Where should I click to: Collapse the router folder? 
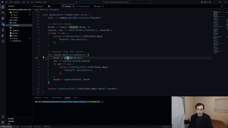tap(19, 23)
